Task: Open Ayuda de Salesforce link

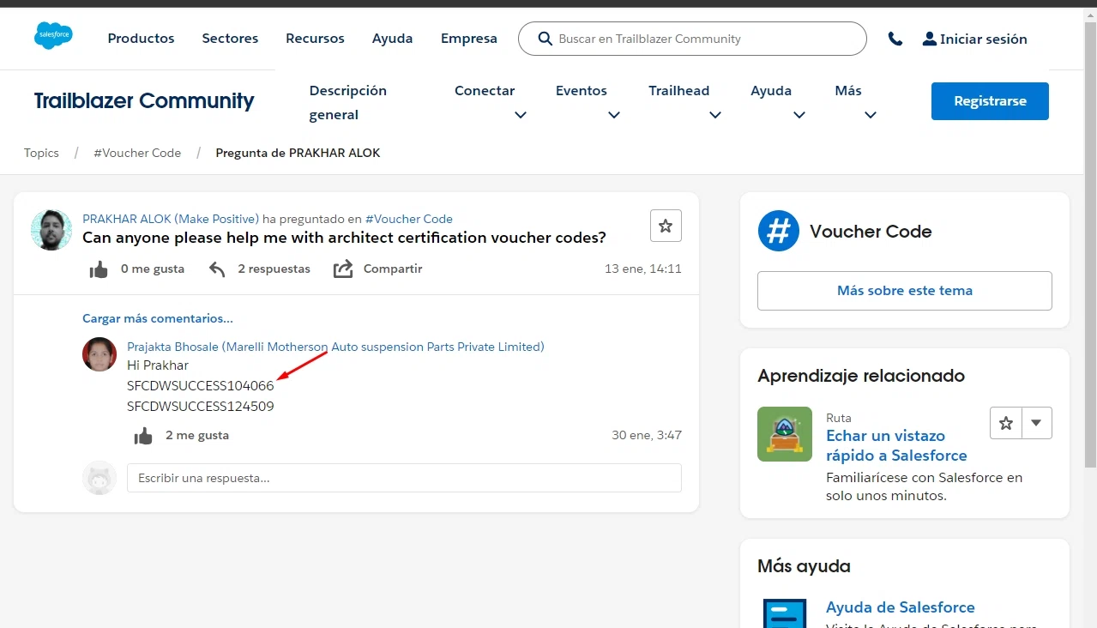Action: [900, 607]
